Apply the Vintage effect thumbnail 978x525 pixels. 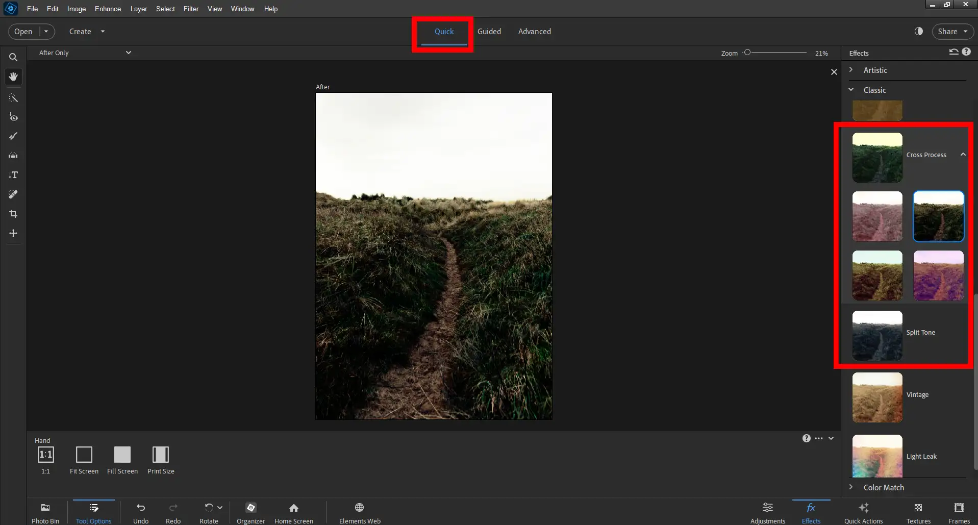(x=877, y=397)
